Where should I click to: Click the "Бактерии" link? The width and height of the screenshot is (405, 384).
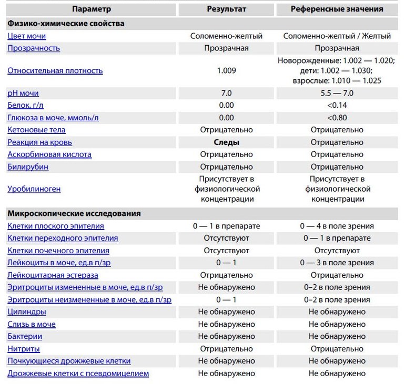(x=25, y=336)
